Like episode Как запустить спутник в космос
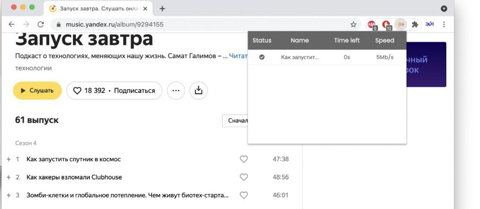This screenshot has height=209, width=480. click(244, 159)
